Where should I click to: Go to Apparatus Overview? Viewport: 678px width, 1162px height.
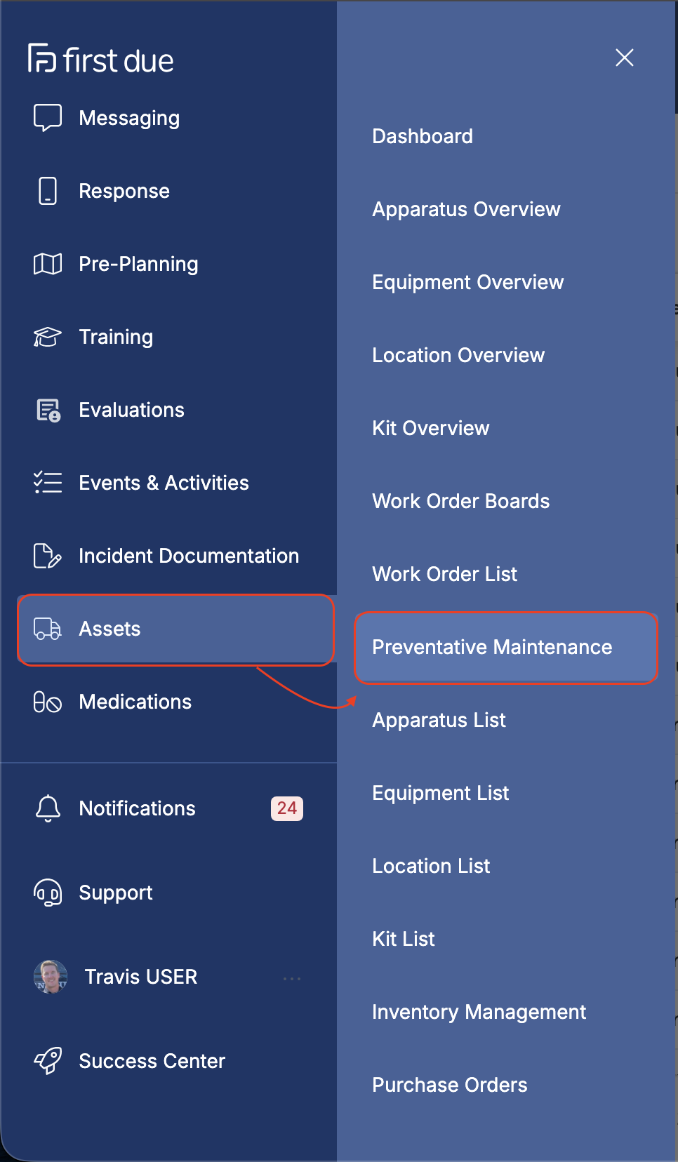point(466,209)
